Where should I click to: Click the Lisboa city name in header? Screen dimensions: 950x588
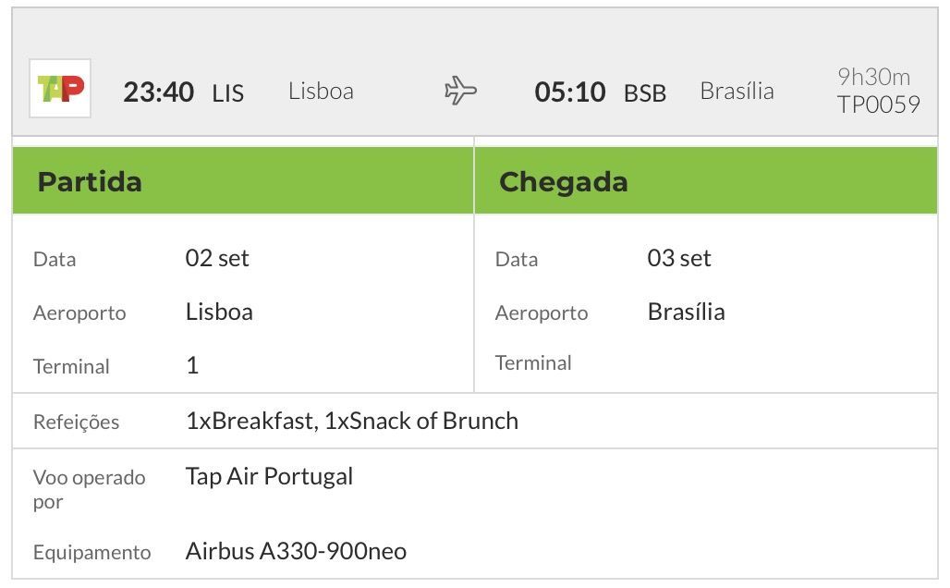click(x=321, y=91)
